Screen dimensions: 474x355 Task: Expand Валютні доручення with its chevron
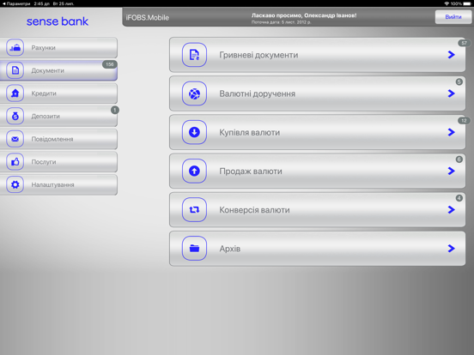point(452,93)
